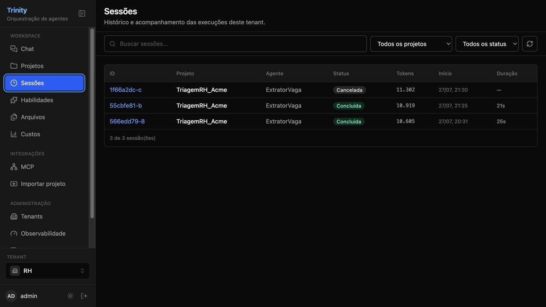Click the 25s duration value

coord(501,122)
